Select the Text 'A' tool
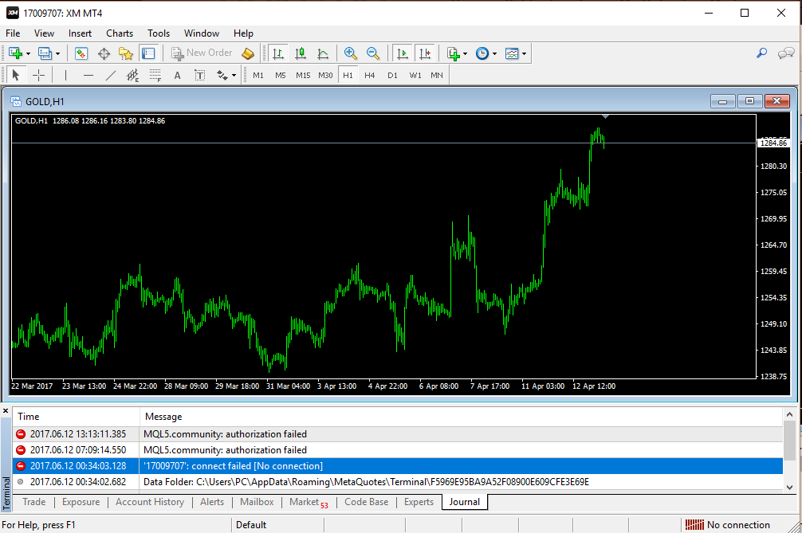Screen dimensions: 802x533 (178, 75)
